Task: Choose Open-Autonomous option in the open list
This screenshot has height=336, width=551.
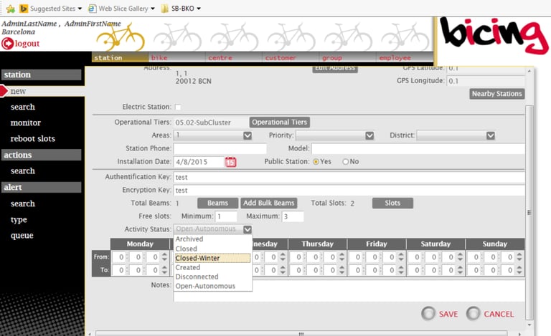Action: point(212,286)
